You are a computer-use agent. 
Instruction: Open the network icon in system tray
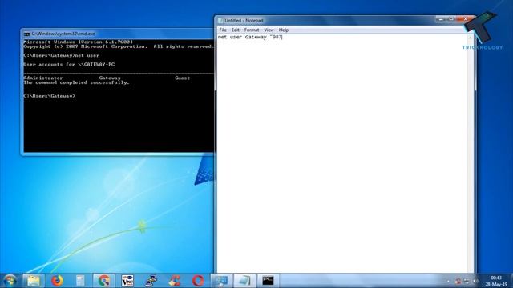coord(467,281)
